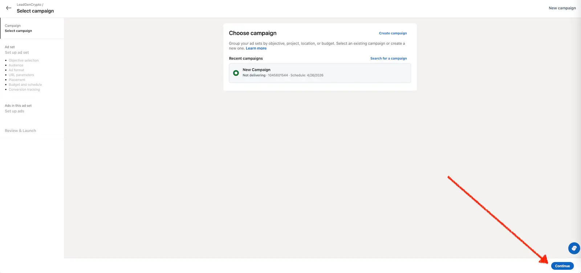Open the chat support bubble icon
The image size is (581, 273).
(574, 248)
